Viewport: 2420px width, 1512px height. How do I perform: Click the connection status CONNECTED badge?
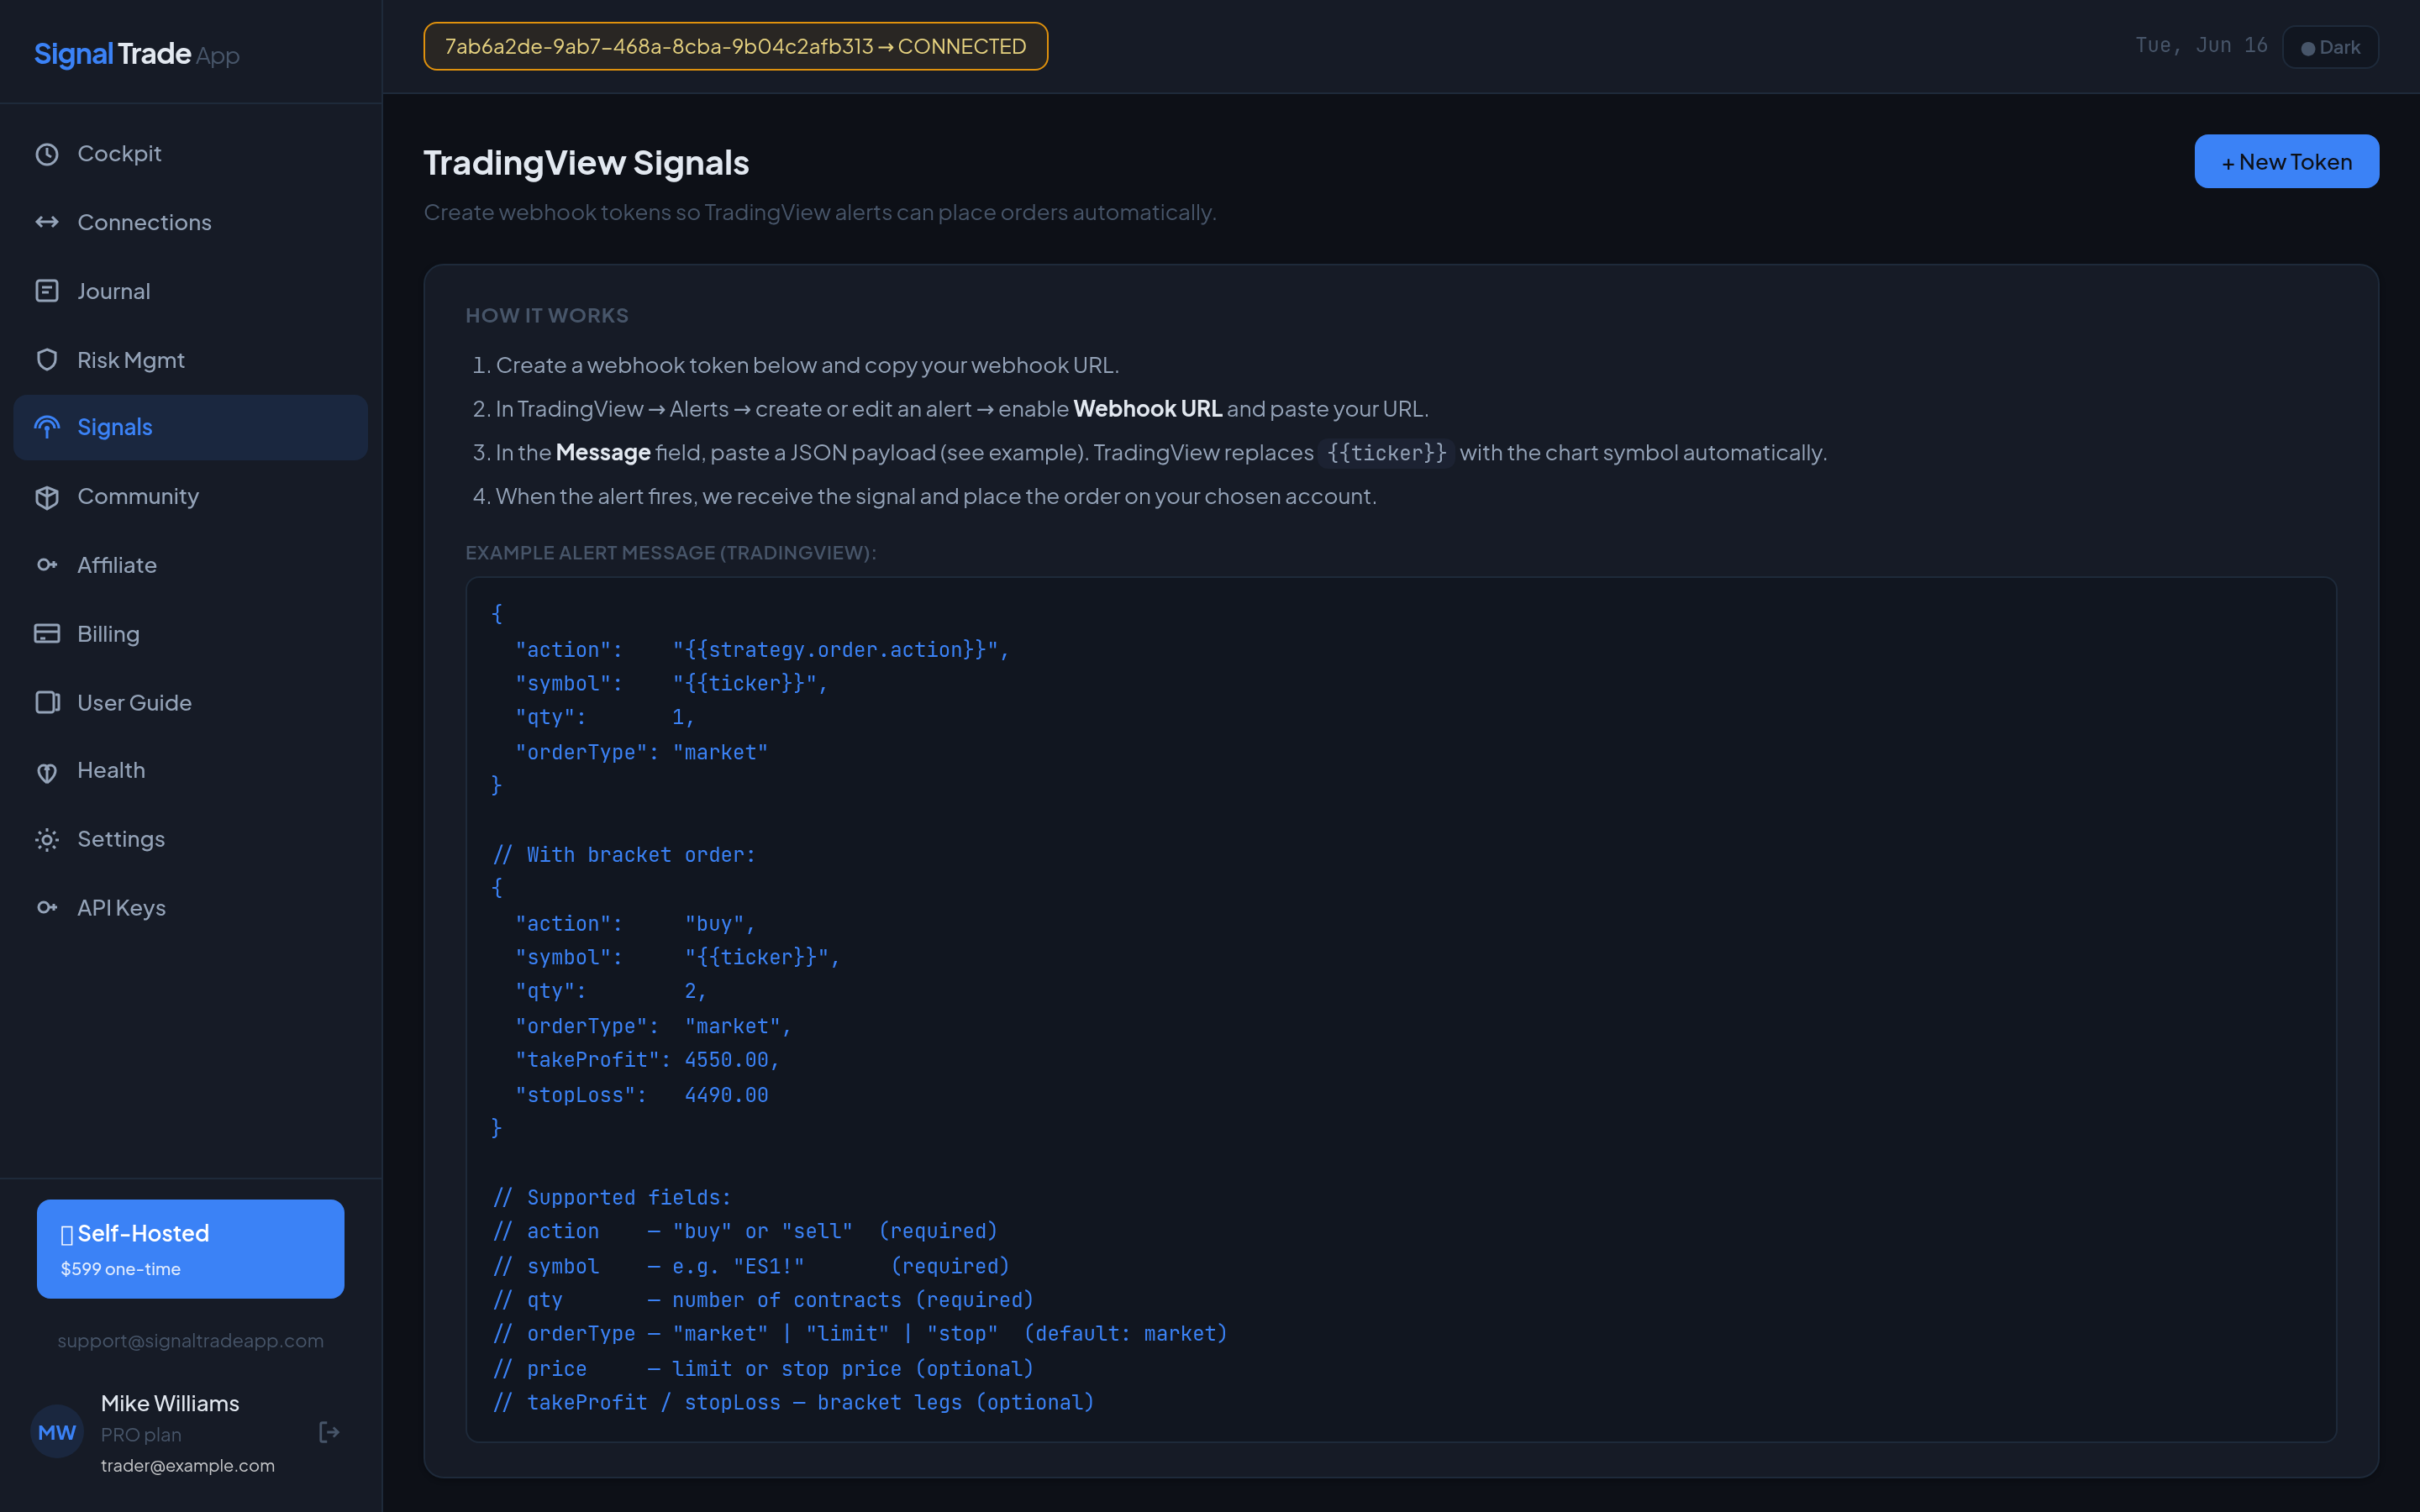click(736, 46)
